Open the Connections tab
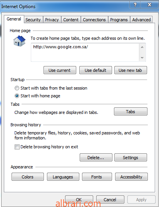Viewport: 159px width, 207px height. 94,20
